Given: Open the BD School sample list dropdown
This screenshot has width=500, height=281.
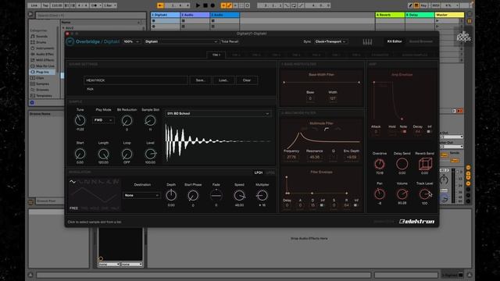Looking at the screenshot, I should pos(218,113).
